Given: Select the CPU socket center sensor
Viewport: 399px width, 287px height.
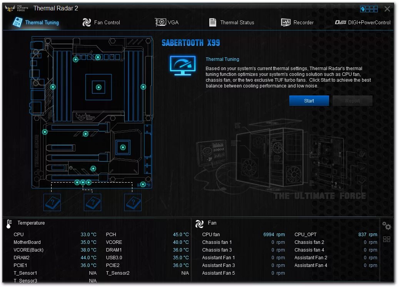Looking at the screenshot, I should pyautogui.click(x=99, y=87).
